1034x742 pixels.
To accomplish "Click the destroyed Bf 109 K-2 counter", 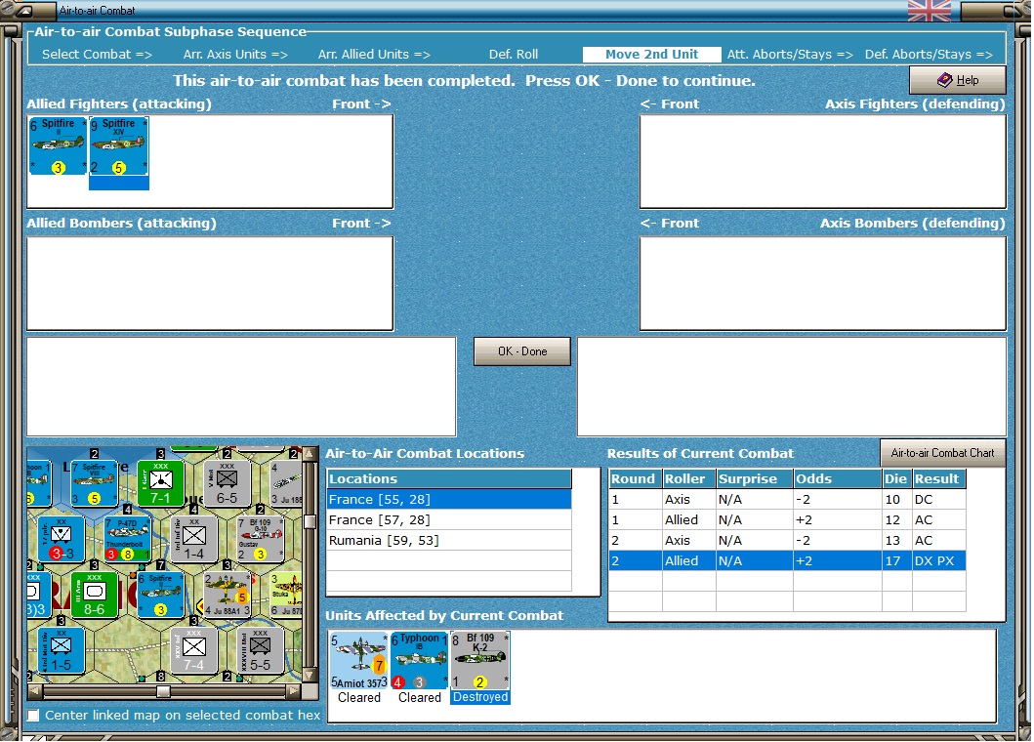I will [480, 661].
